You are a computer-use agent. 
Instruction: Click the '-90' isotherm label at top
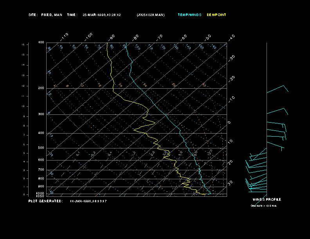112,37
